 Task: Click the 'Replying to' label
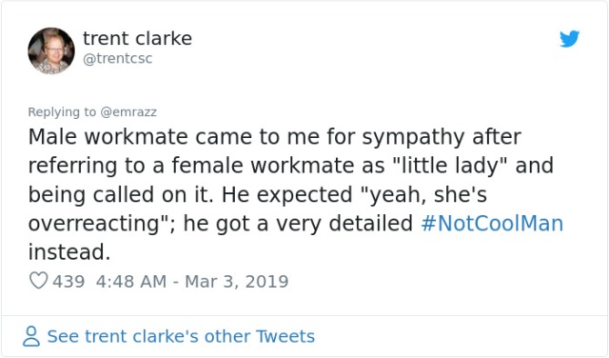62,112
